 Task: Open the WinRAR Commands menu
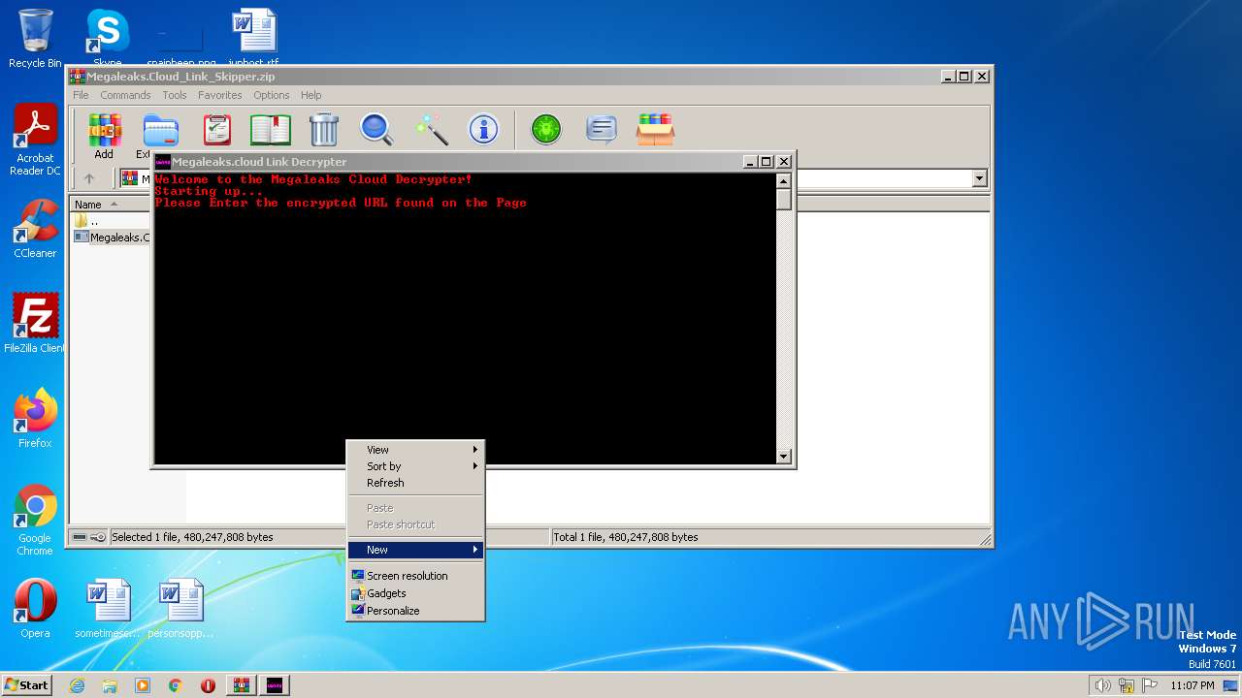125,95
